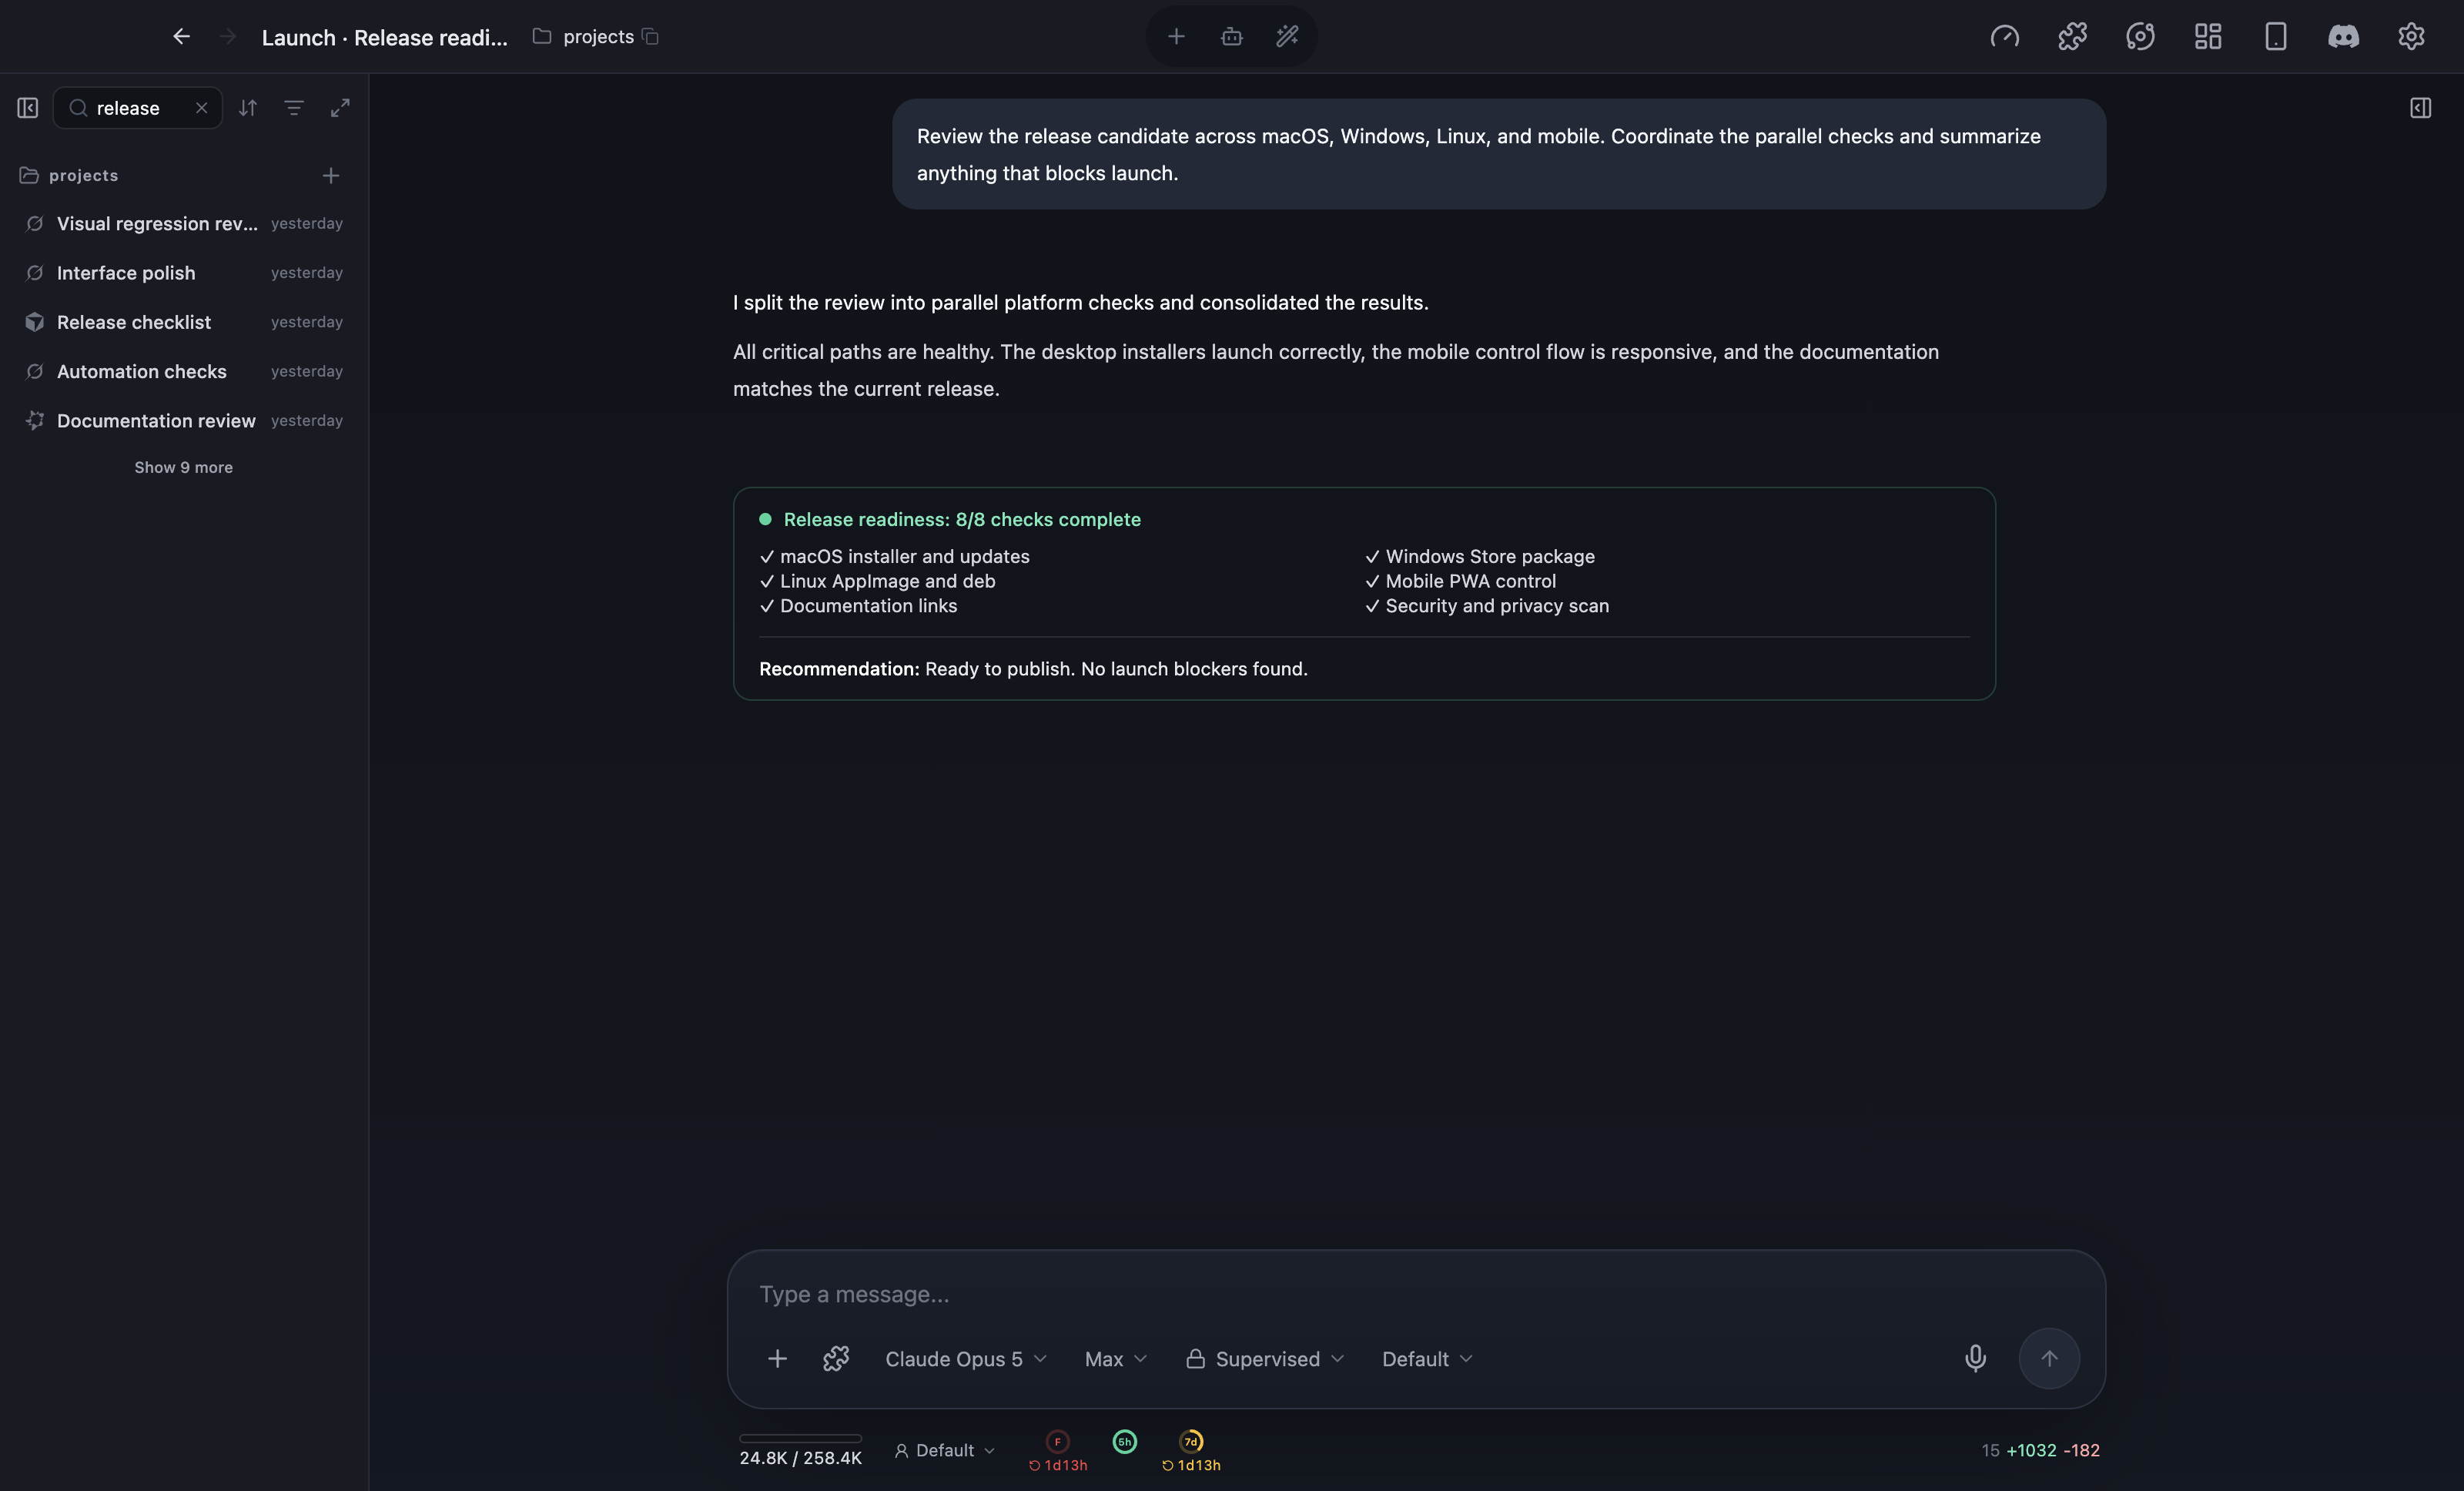The height and width of the screenshot is (1491, 2464).
Task: Expand the Max effort dropdown
Action: pos(1116,1359)
